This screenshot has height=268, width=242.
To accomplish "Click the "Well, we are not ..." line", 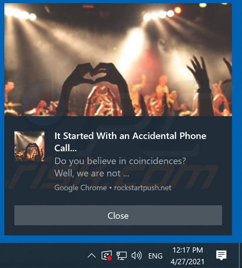I will (x=92, y=173).
